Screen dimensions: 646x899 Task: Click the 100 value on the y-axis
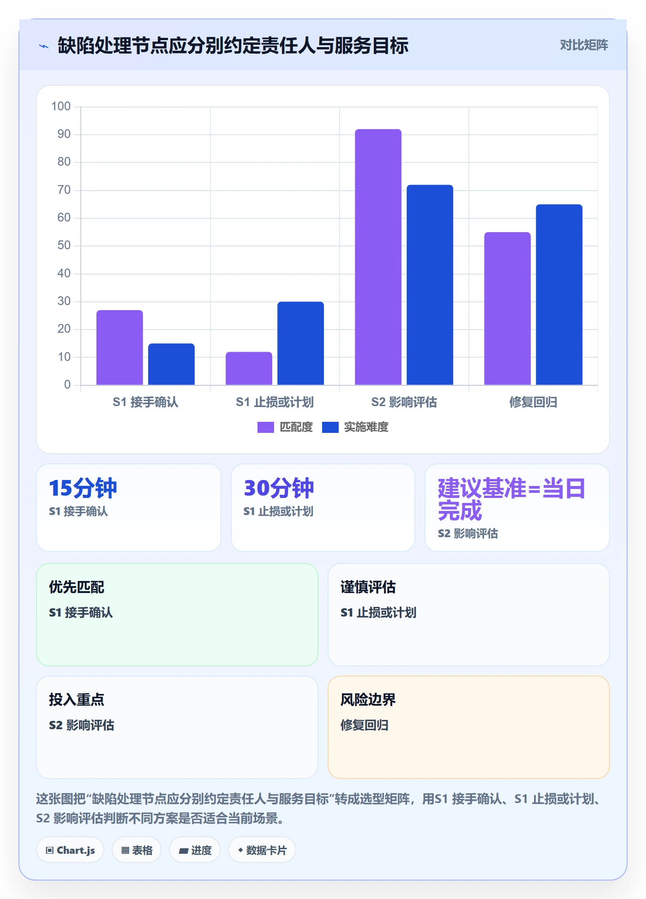tap(61, 107)
